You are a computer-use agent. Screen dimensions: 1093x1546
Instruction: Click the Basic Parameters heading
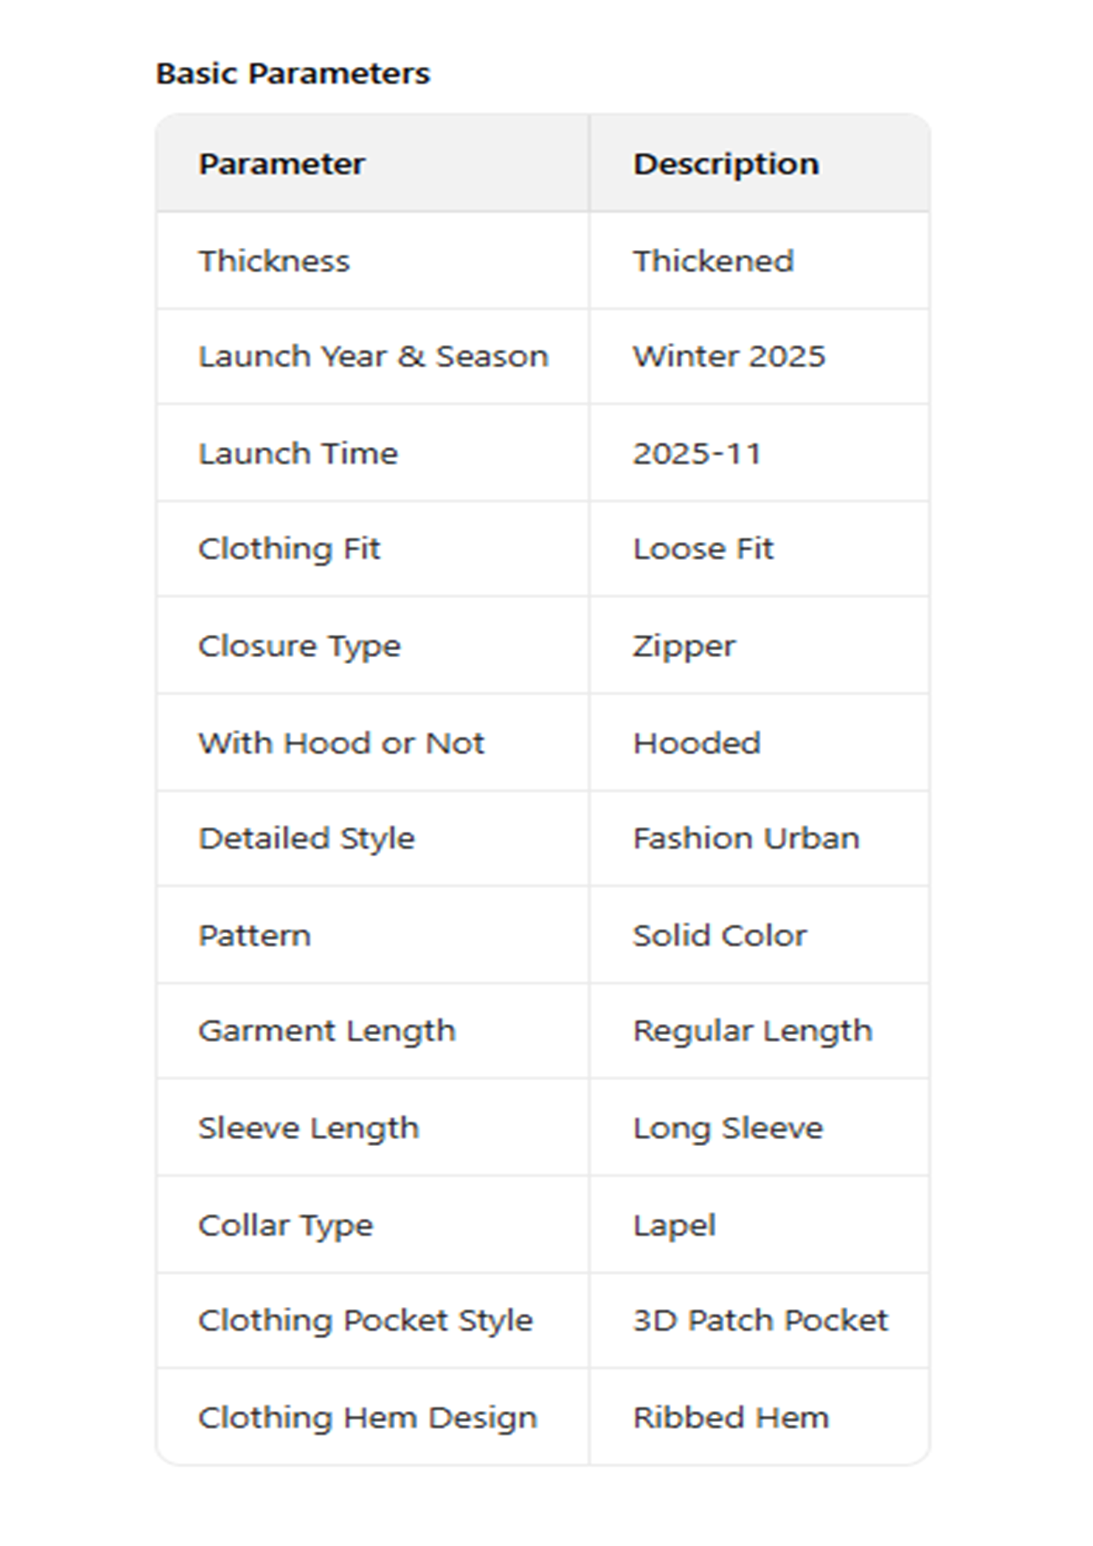click(292, 74)
